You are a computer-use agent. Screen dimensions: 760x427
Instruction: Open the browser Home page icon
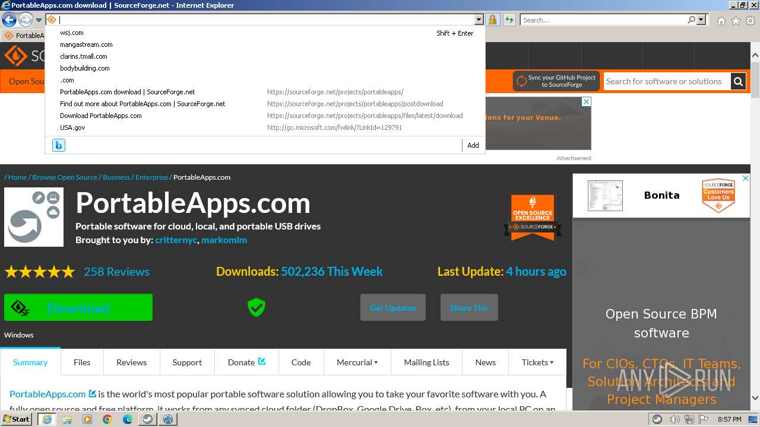click(x=721, y=21)
